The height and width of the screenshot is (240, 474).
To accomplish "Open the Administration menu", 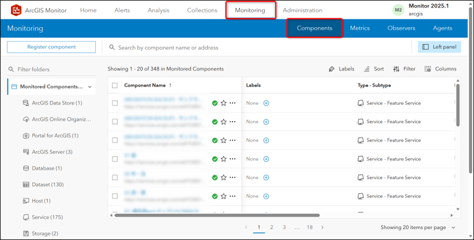I will coord(303,10).
